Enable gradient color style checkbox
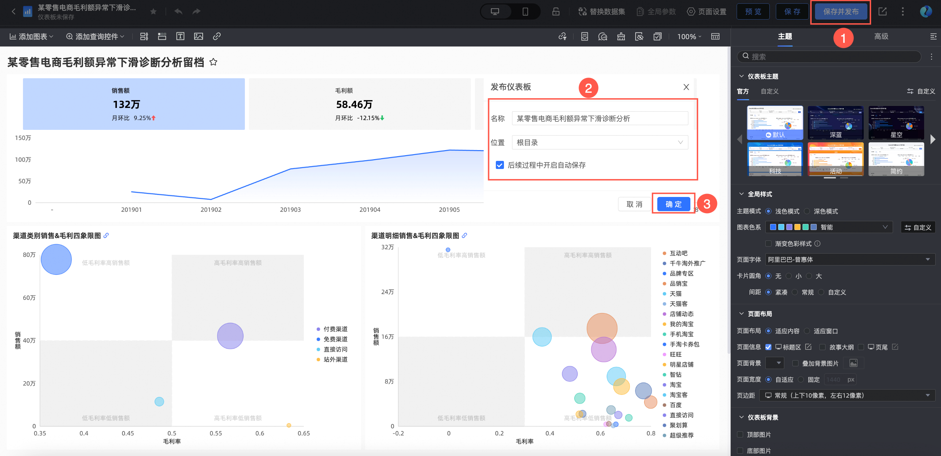 coord(768,243)
